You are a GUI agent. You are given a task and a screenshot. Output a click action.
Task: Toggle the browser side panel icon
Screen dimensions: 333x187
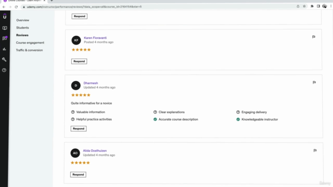[x=318, y=6]
